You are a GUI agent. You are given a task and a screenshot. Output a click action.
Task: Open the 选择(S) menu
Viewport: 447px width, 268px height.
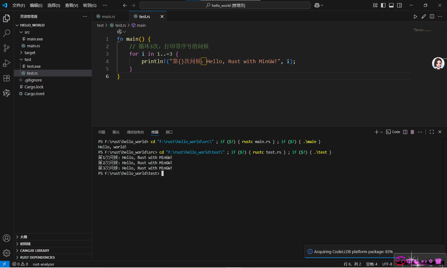pos(54,5)
